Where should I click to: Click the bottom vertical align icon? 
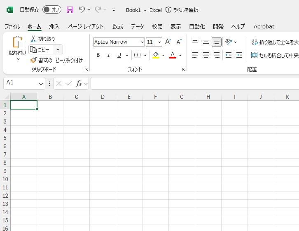(x=217, y=42)
